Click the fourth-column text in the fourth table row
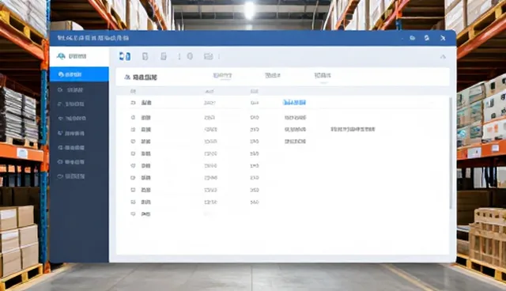This screenshot has height=291, width=506. [x=295, y=142]
